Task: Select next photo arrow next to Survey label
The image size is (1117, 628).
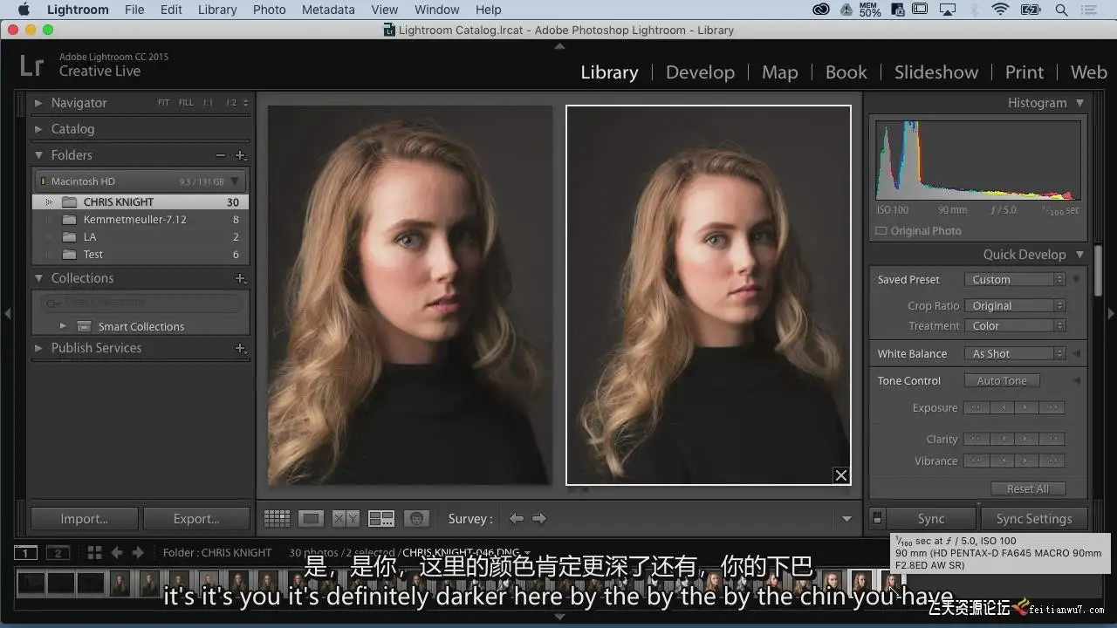Action: pos(539,518)
